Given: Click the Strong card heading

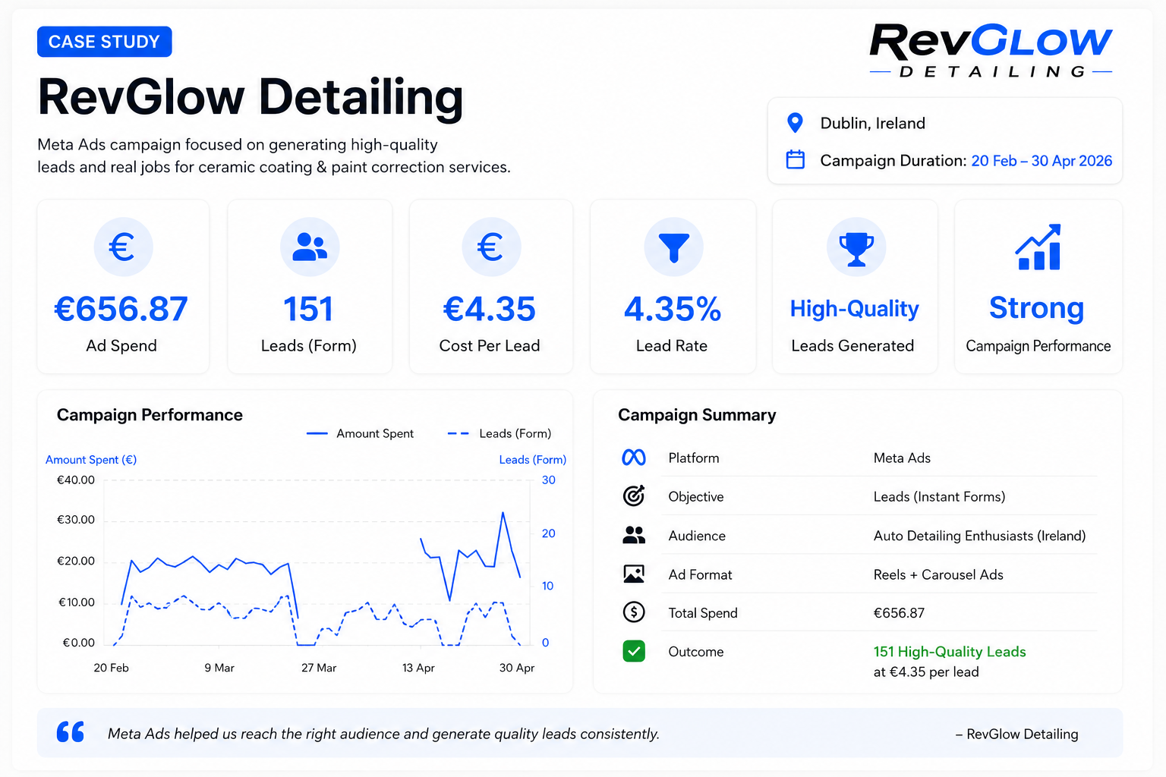Looking at the screenshot, I should click(x=1037, y=308).
